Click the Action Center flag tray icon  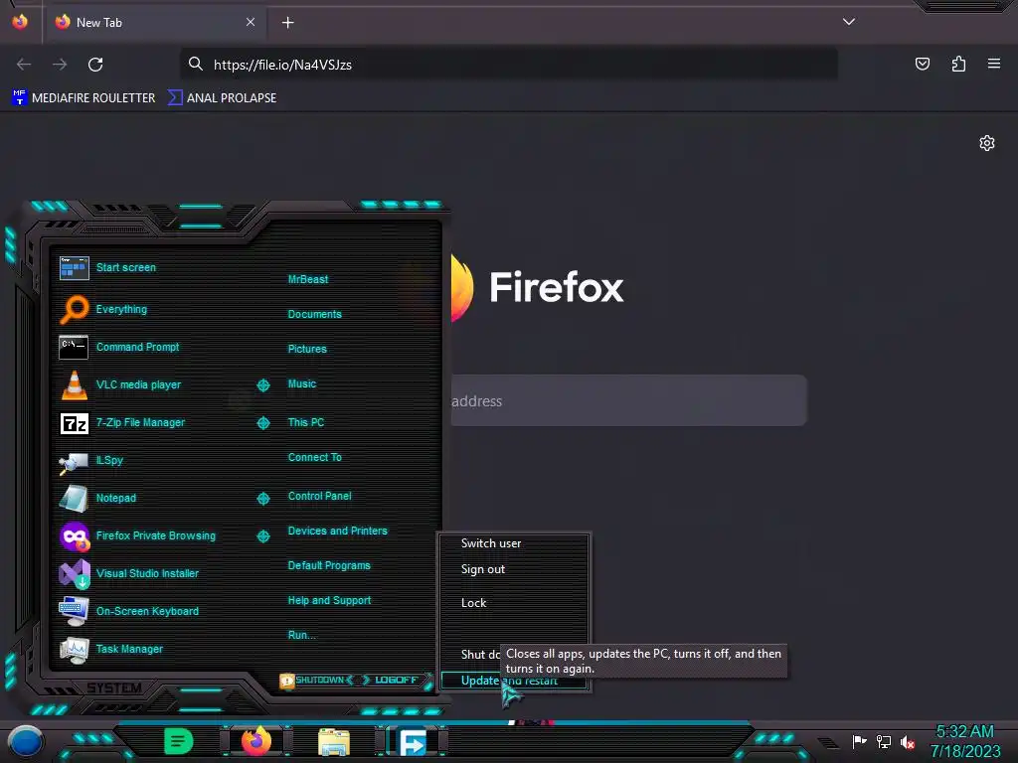click(859, 741)
